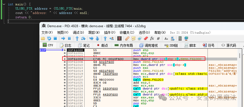Click the open file folder icon
Screen dimensions: 244x107
pos(43,38)
